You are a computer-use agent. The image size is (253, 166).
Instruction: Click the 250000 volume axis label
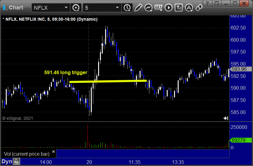click(239, 127)
